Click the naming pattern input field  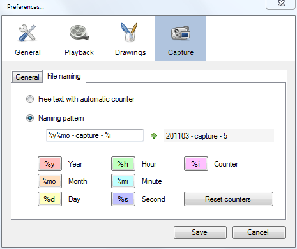coord(95,135)
